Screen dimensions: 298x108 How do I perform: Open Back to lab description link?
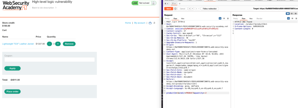(44, 8)
